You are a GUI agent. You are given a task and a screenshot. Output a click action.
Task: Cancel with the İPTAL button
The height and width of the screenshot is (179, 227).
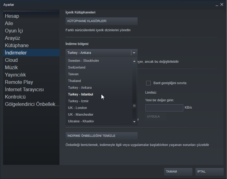click(209, 172)
